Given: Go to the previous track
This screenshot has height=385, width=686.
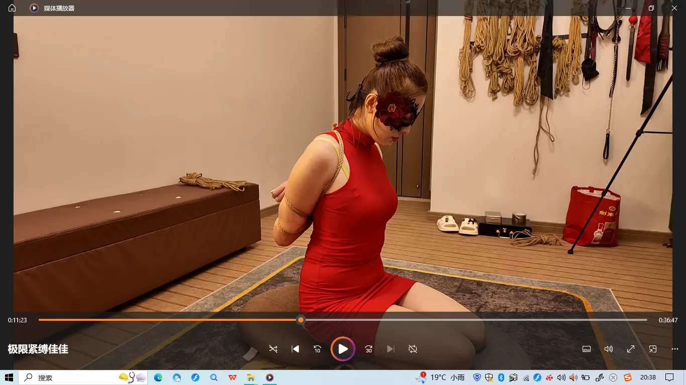Looking at the screenshot, I should click(295, 349).
